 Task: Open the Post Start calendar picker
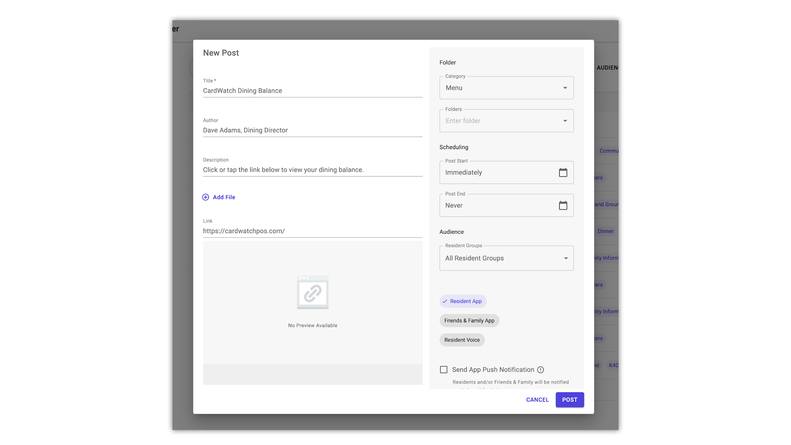point(563,172)
